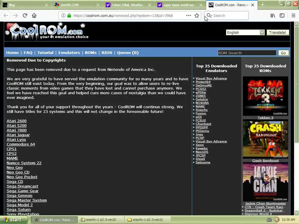This screenshot has height=224, width=299.
Task: Click the Go button beside ROM Search
Action: click(x=283, y=53)
